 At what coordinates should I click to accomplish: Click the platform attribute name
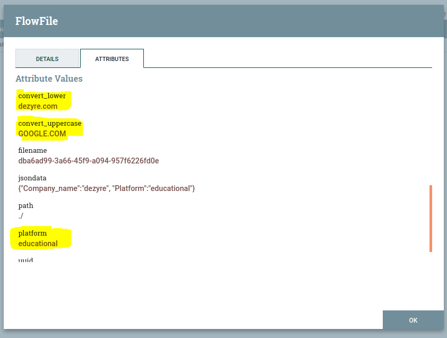[32, 233]
